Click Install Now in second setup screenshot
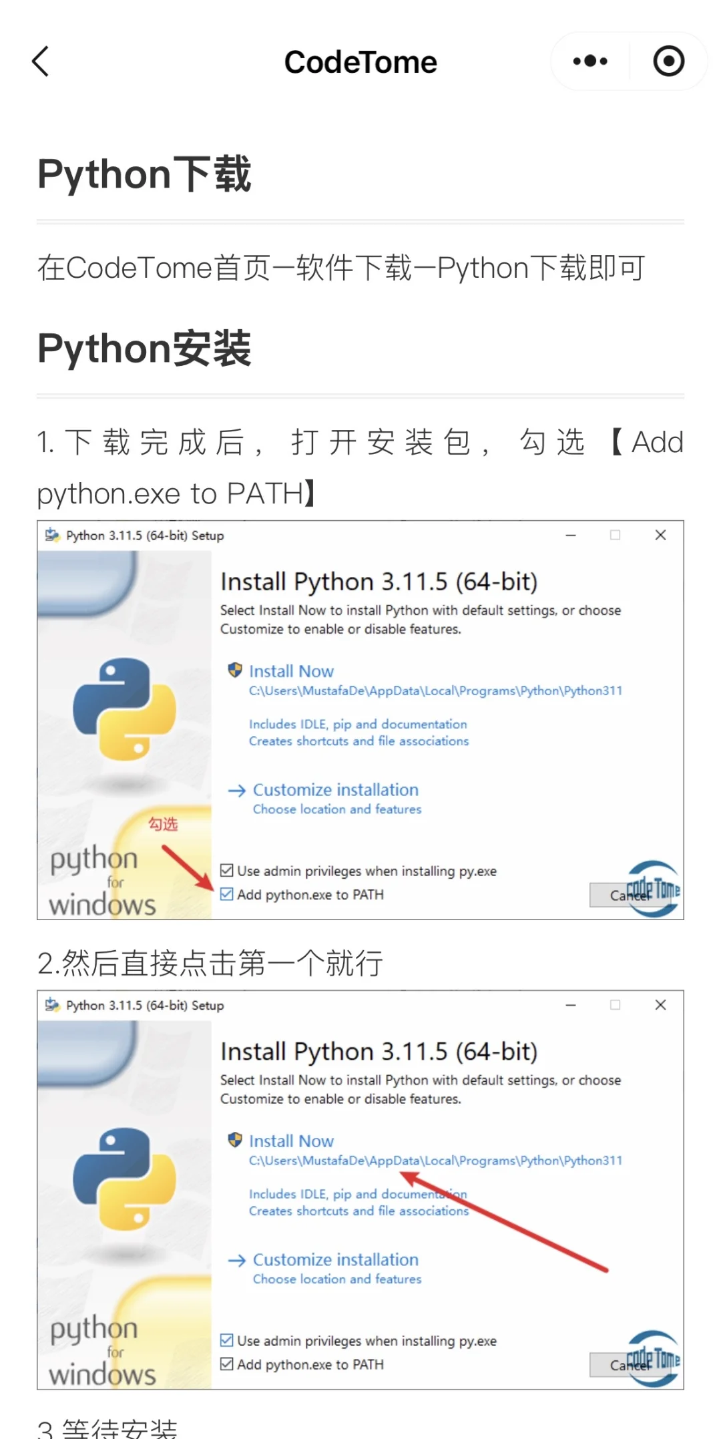 [x=291, y=1141]
